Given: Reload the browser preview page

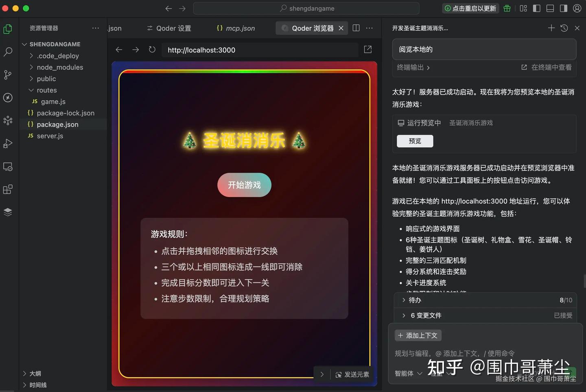Looking at the screenshot, I should coord(152,49).
